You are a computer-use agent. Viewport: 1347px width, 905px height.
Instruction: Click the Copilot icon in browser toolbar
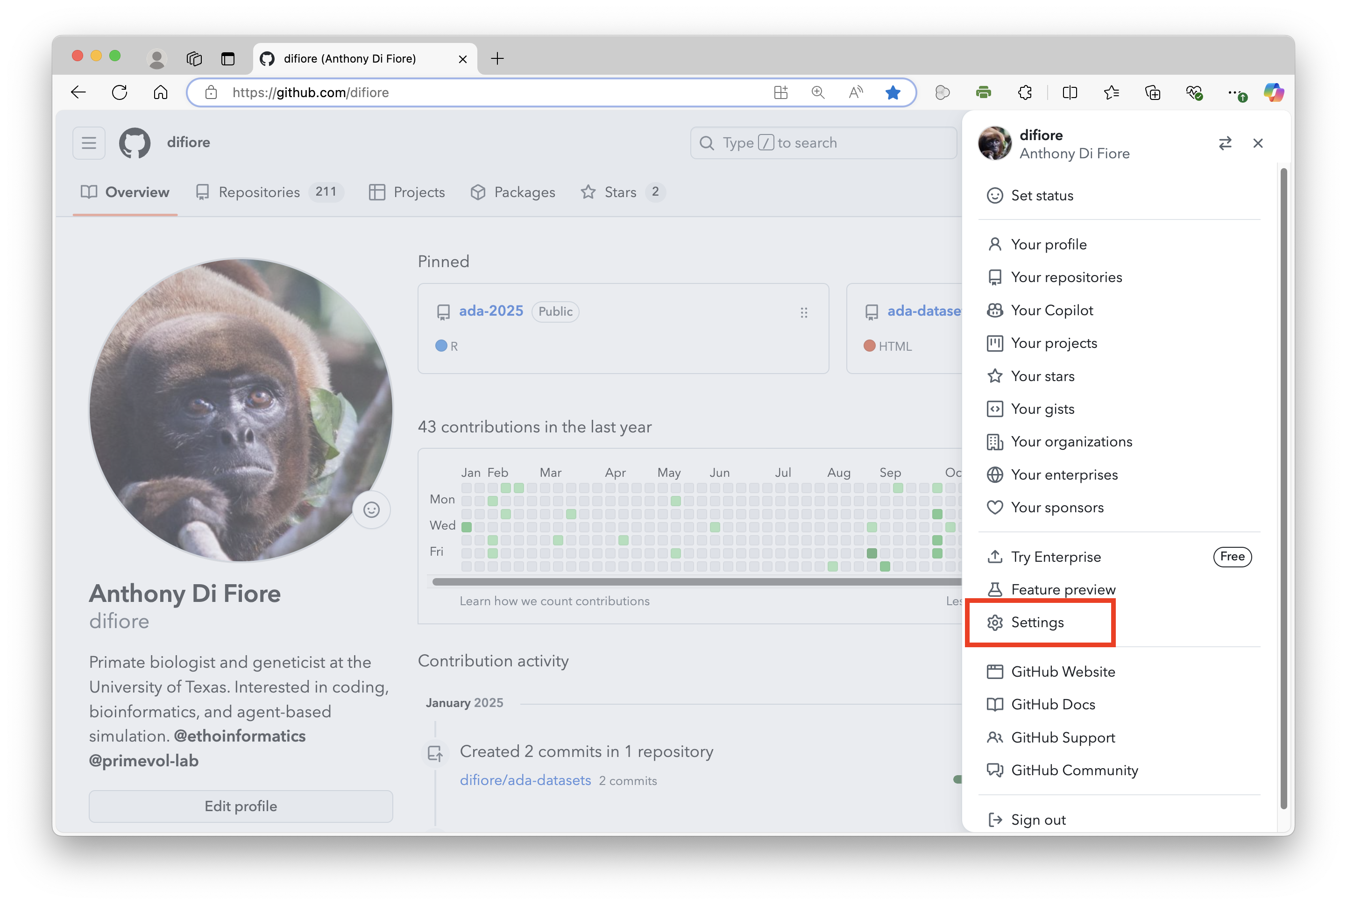pyautogui.click(x=1273, y=92)
